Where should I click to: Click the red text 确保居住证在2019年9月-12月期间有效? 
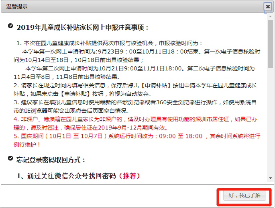116,128
